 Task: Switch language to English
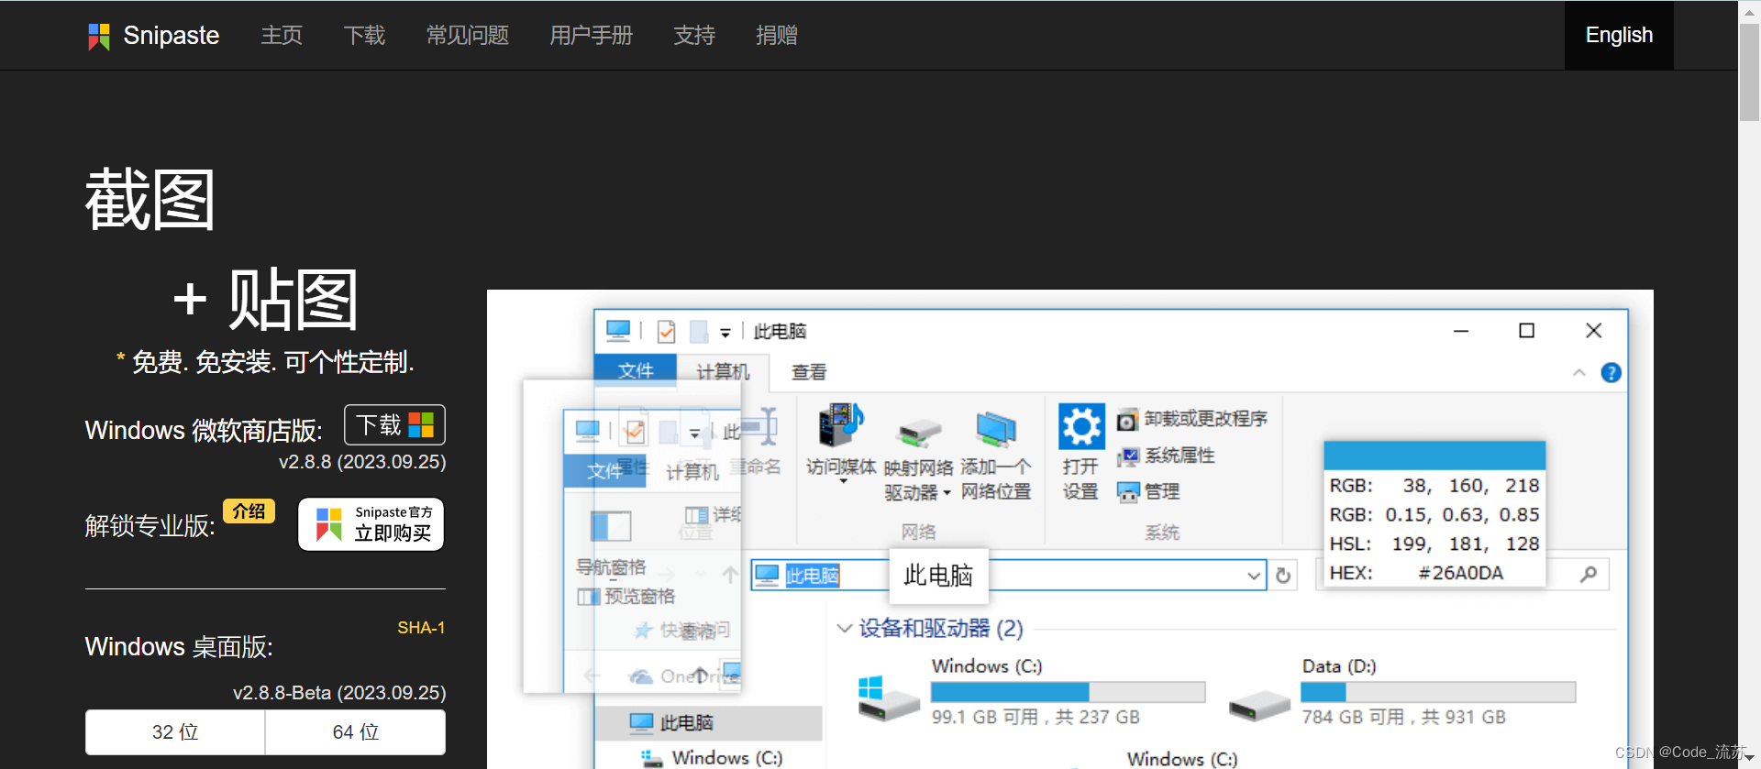pyautogui.click(x=1619, y=36)
